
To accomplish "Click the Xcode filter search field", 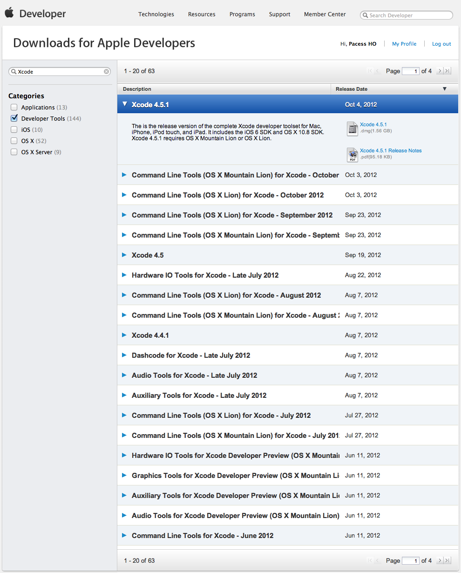I will [60, 72].
